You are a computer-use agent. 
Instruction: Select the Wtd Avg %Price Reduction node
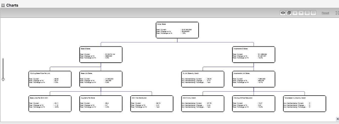(253, 103)
